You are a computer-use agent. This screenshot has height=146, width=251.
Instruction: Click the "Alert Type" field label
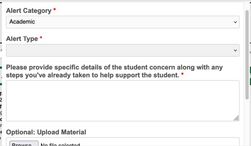point(22,39)
